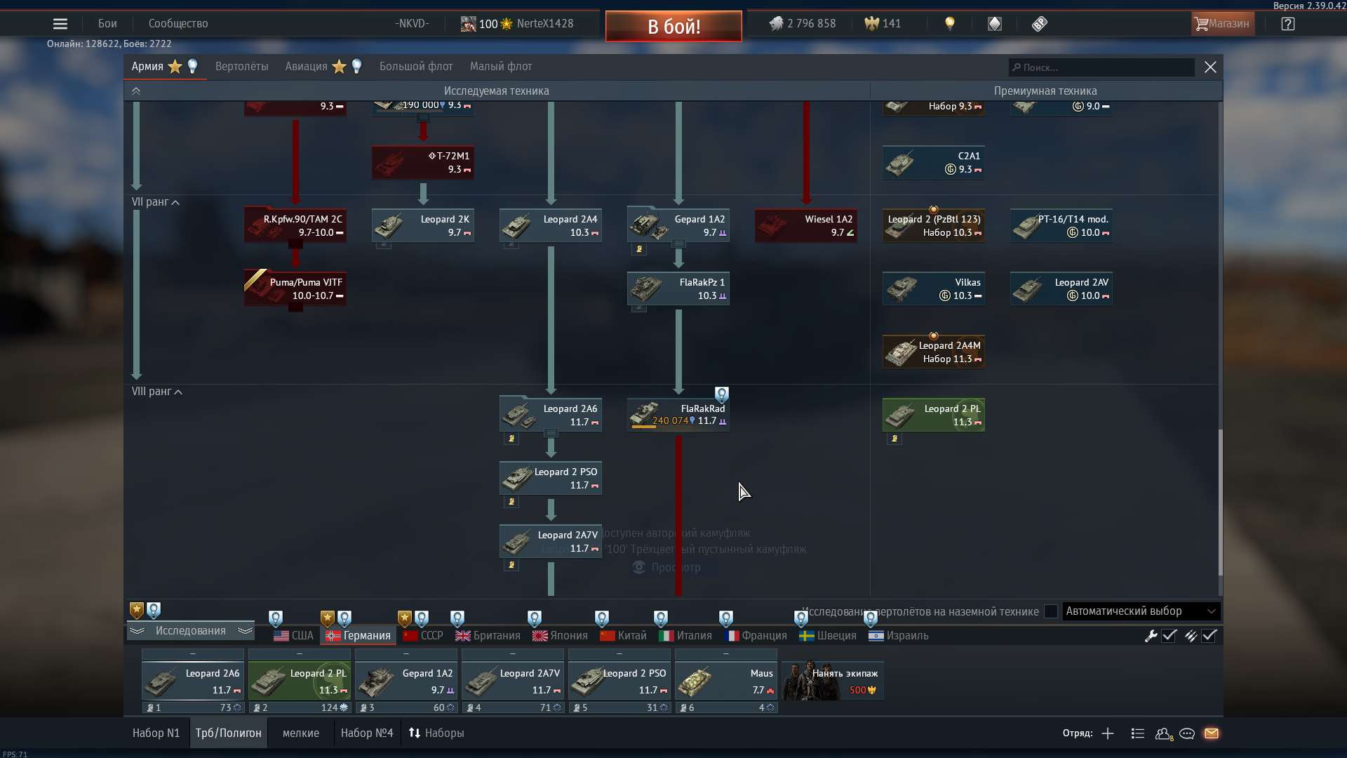The width and height of the screenshot is (1347, 758).
Task: Select FlaRakPz 1 vehicle card
Action: tap(678, 288)
